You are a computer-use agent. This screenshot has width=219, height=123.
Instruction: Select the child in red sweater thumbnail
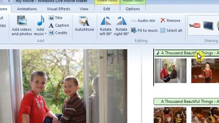pyautogui.click(x=205, y=71)
